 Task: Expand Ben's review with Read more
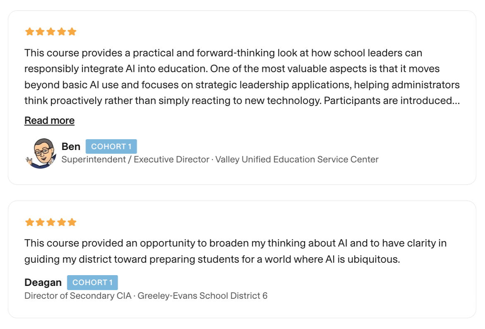click(x=49, y=121)
